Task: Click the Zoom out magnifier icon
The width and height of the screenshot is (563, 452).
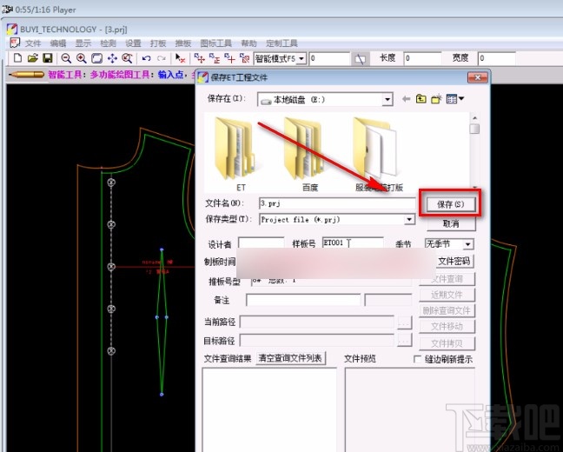Action: click(x=66, y=58)
